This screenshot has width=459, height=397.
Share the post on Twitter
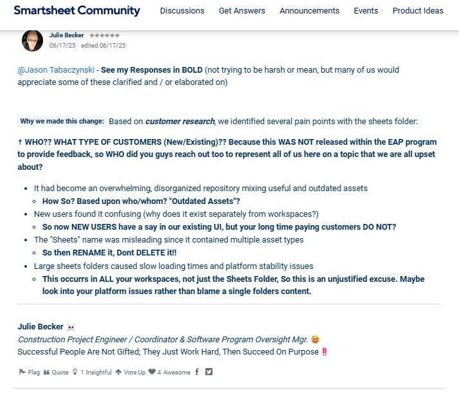209,372
